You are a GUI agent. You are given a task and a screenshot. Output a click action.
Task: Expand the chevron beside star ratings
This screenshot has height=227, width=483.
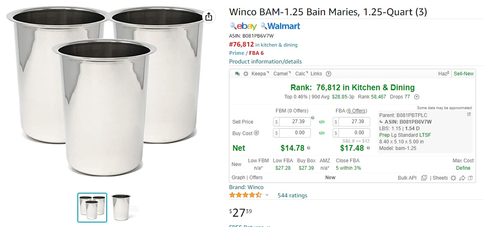[267, 195]
